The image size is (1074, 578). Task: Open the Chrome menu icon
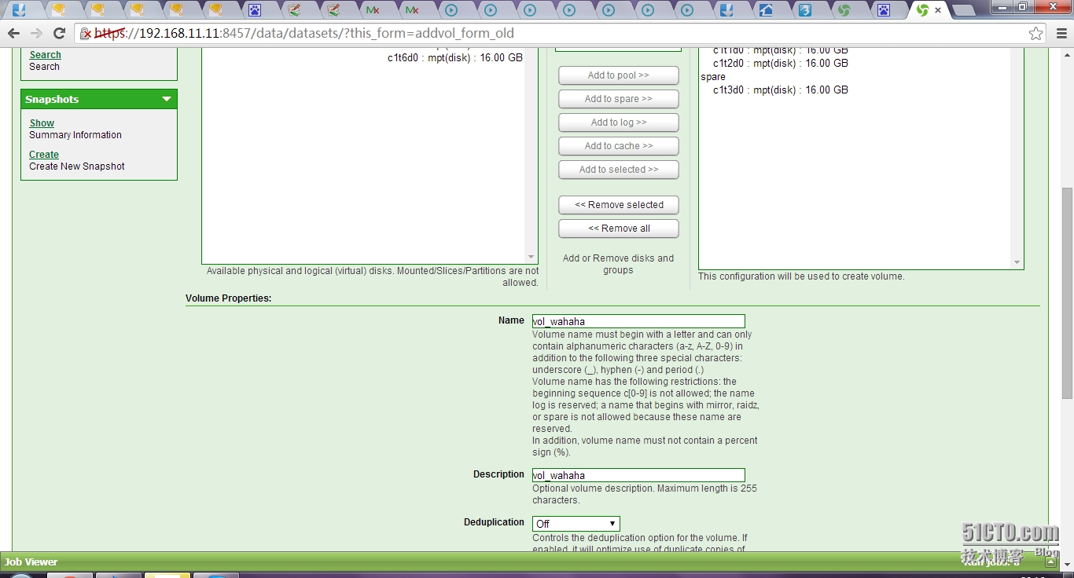1061,34
